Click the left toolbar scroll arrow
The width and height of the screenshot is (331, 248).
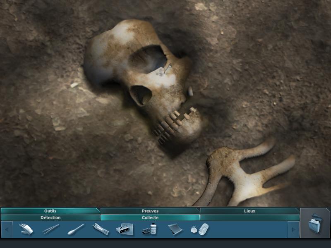(7, 229)
